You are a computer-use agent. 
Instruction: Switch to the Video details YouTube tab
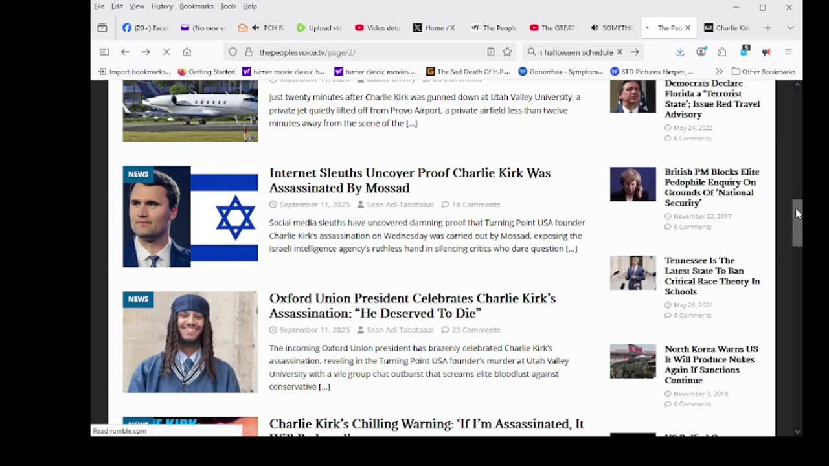point(378,28)
